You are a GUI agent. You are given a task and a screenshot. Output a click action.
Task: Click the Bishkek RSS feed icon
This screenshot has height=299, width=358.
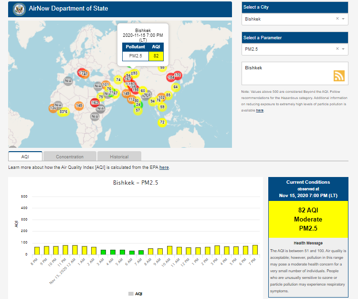click(339, 76)
